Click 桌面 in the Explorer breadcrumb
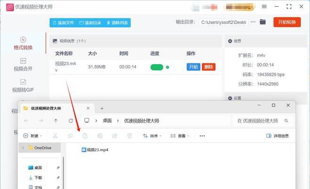This screenshot has width=310, height=189. (107, 120)
